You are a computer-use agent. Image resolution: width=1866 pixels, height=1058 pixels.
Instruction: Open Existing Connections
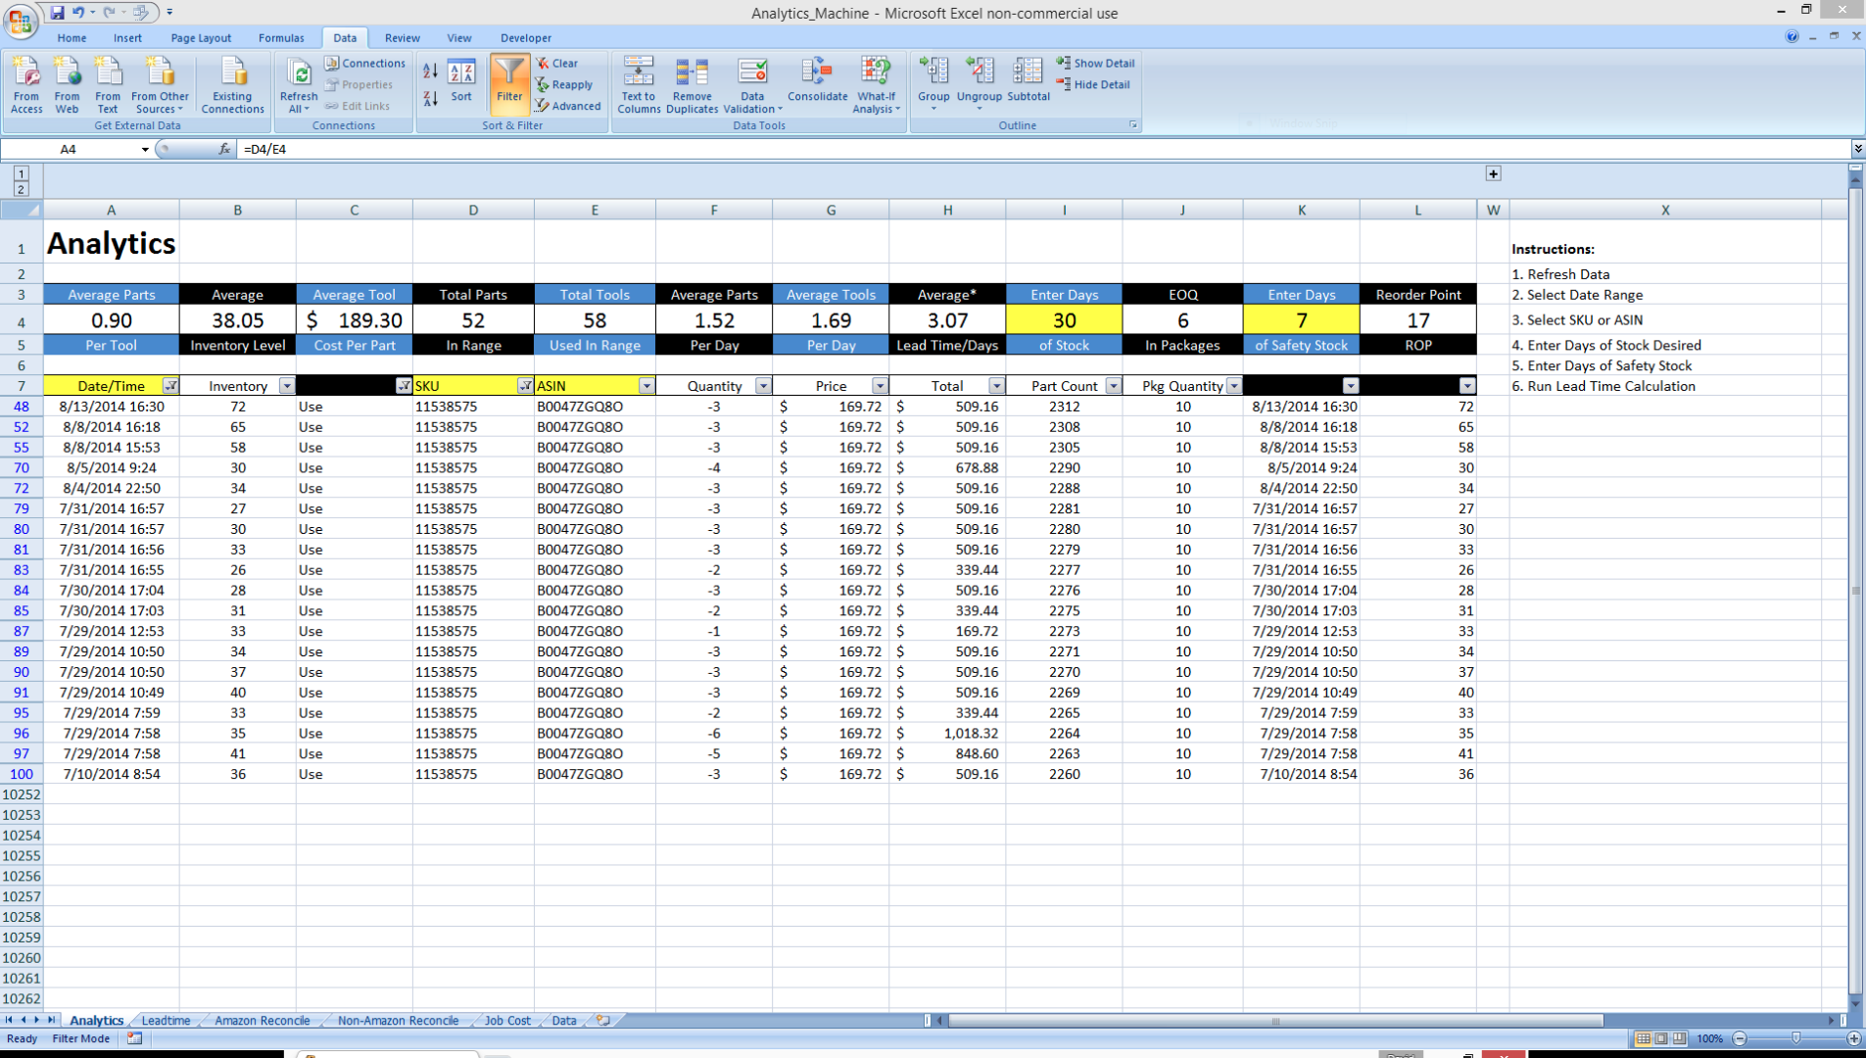pyautogui.click(x=232, y=85)
